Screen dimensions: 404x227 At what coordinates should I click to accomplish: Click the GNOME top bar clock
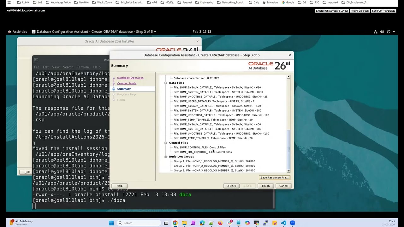click(202, 32)
